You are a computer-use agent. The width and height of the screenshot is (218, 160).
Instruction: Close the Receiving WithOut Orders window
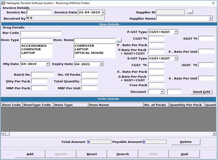point(213,3)
